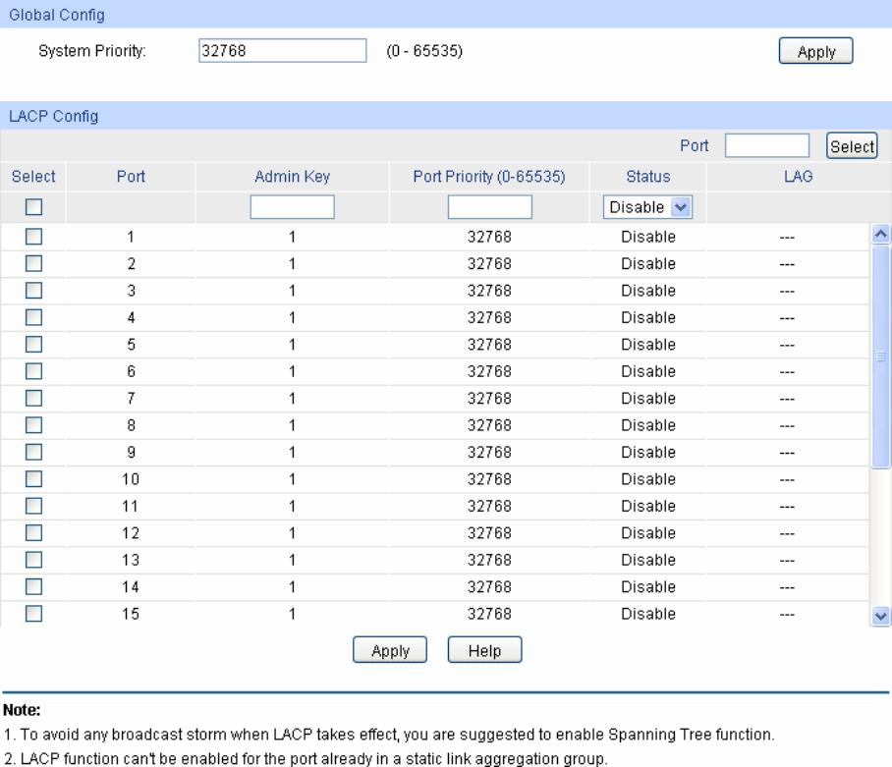This screenshot has height=767, width=892.
Task: Click the Apply button in Global Config
Action: (x=815, y=52)
